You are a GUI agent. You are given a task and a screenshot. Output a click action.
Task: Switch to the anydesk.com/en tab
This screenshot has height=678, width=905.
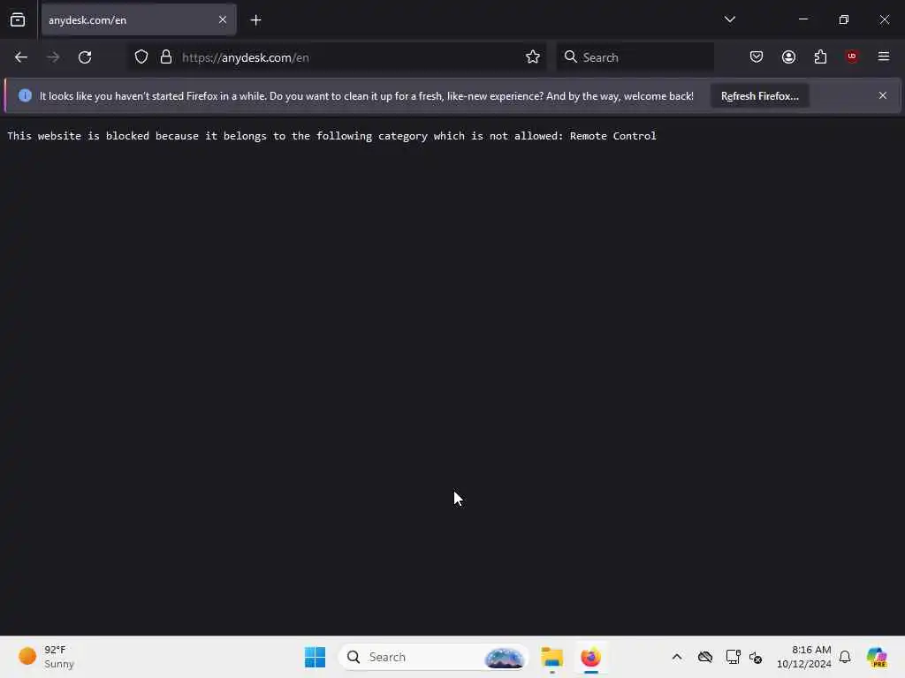click(139, 20)
